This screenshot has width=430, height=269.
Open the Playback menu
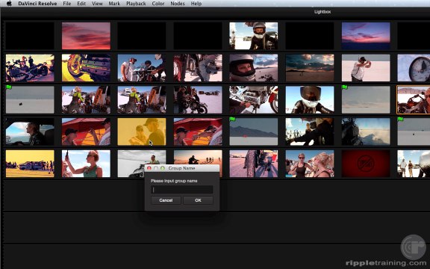click(x=136, y=4)
